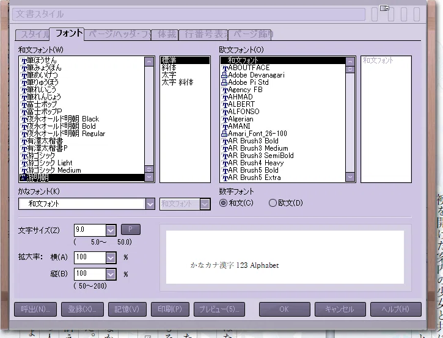
Task: Select 游明朝 highlighted font
Action: click(82, 178)
